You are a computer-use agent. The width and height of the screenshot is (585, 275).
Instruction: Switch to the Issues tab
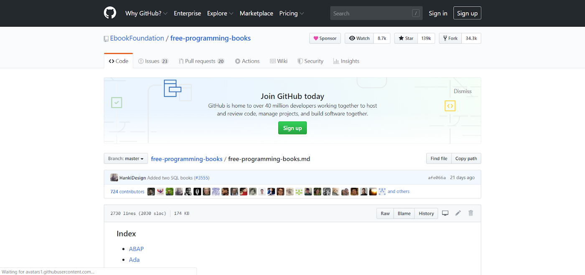[153, 61]
